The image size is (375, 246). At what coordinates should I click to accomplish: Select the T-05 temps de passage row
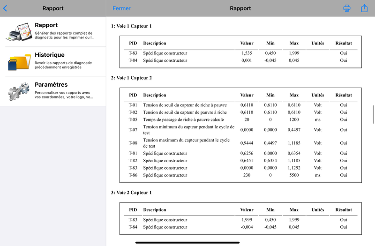240,119
